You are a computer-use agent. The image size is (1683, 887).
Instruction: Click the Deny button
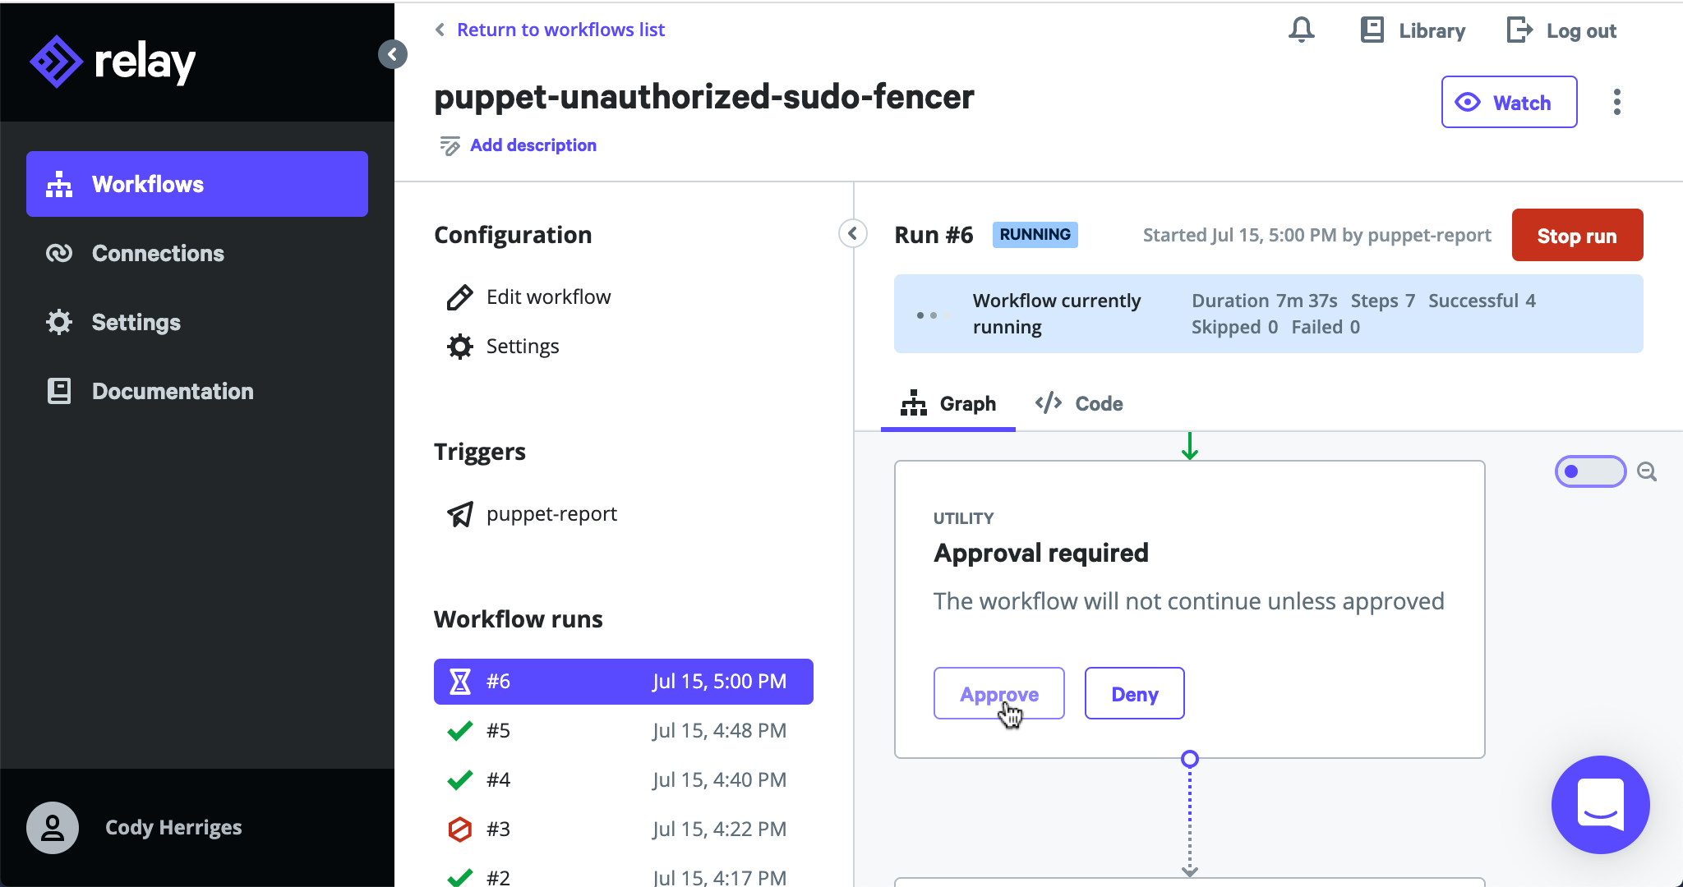1134,693
